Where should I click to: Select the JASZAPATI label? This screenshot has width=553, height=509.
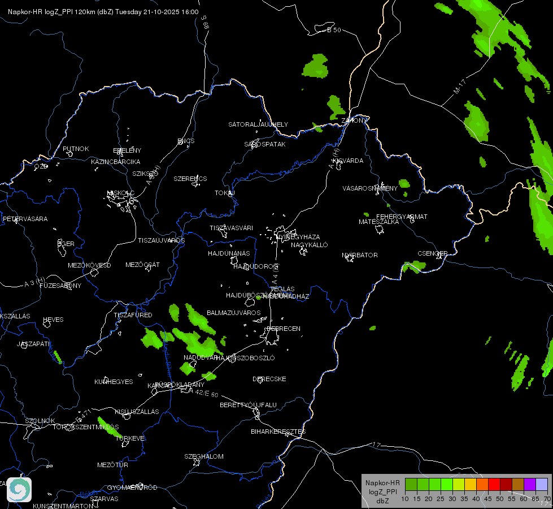(33, 344)
